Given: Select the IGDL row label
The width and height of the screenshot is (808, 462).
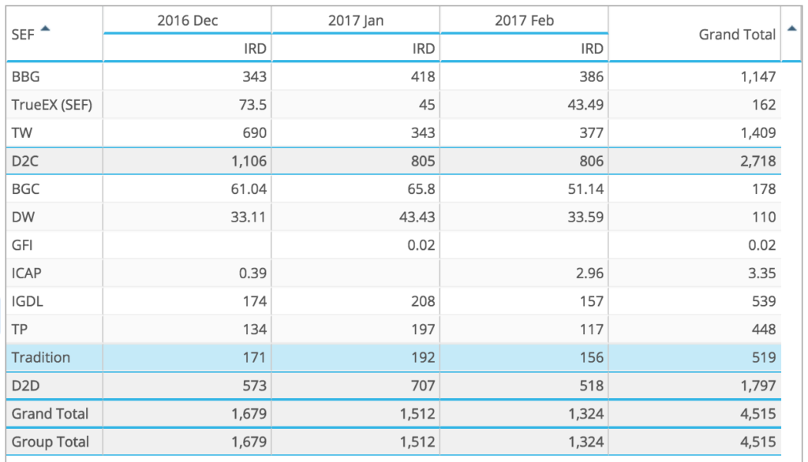Looking at the screenshot, I should 28,301.
